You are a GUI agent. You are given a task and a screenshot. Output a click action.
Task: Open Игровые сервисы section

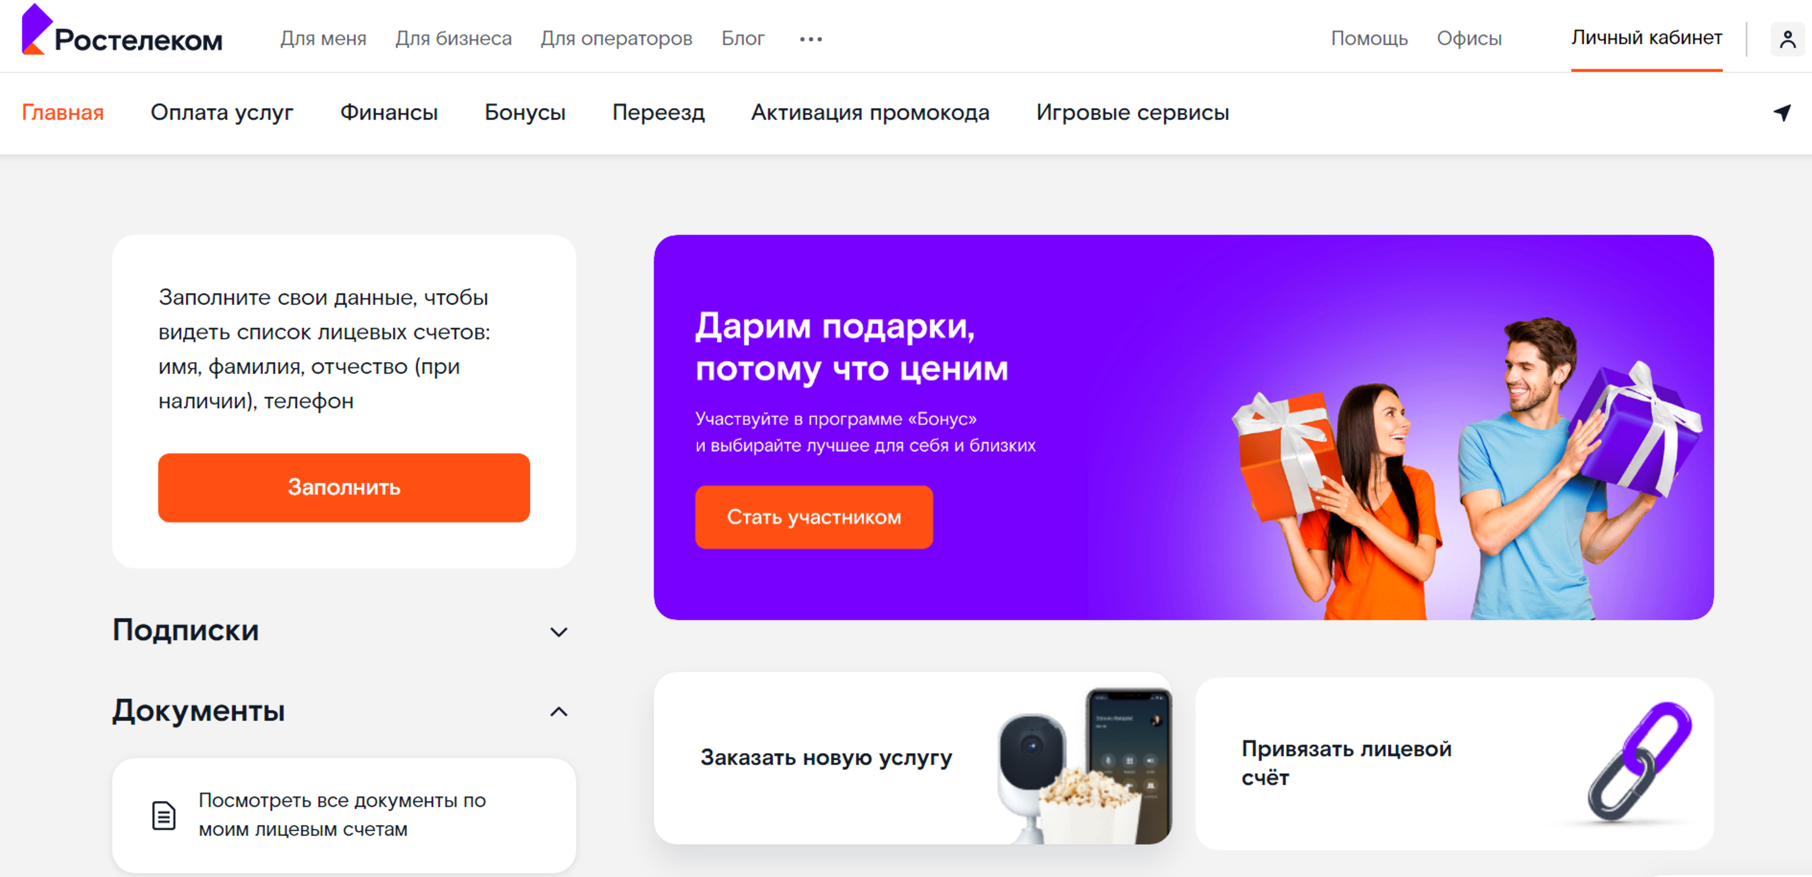[1132, 113]
